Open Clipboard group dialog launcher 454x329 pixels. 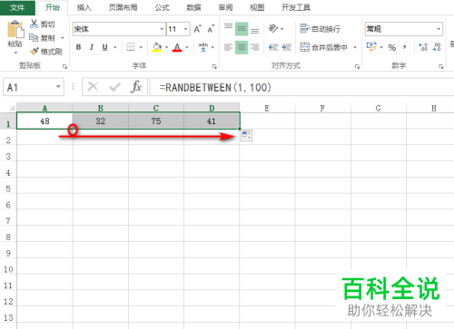click(64, 66)
